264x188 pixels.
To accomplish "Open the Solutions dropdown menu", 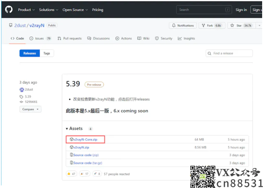I will (49, 10).
